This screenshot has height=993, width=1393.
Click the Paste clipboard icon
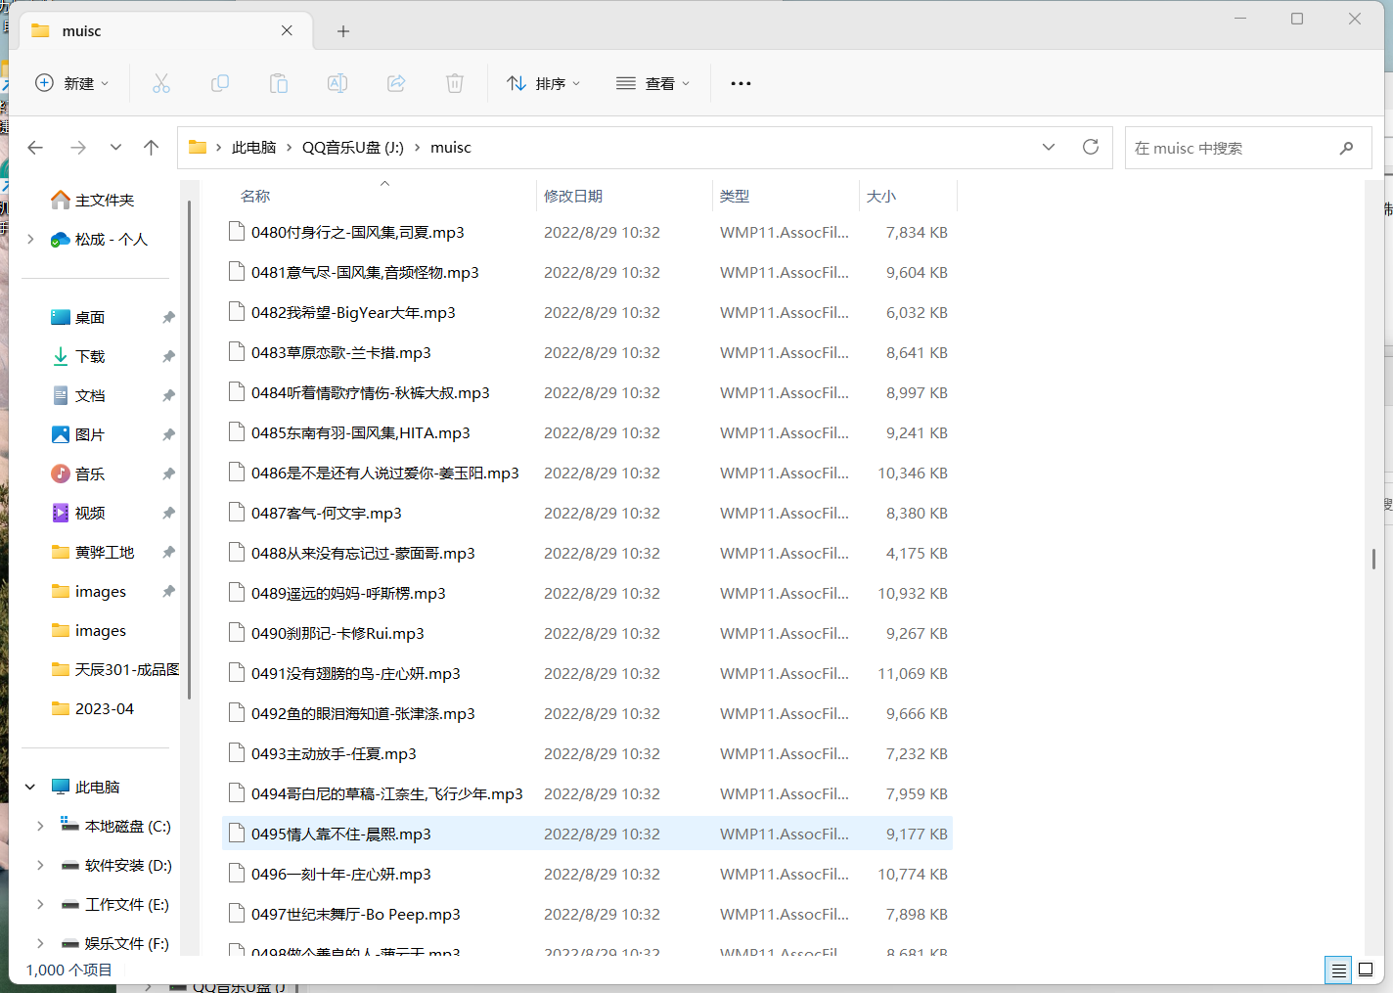click(279, 83)
